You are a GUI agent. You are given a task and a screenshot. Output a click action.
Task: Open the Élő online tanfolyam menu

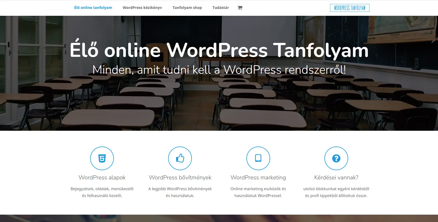click(93, 8)
